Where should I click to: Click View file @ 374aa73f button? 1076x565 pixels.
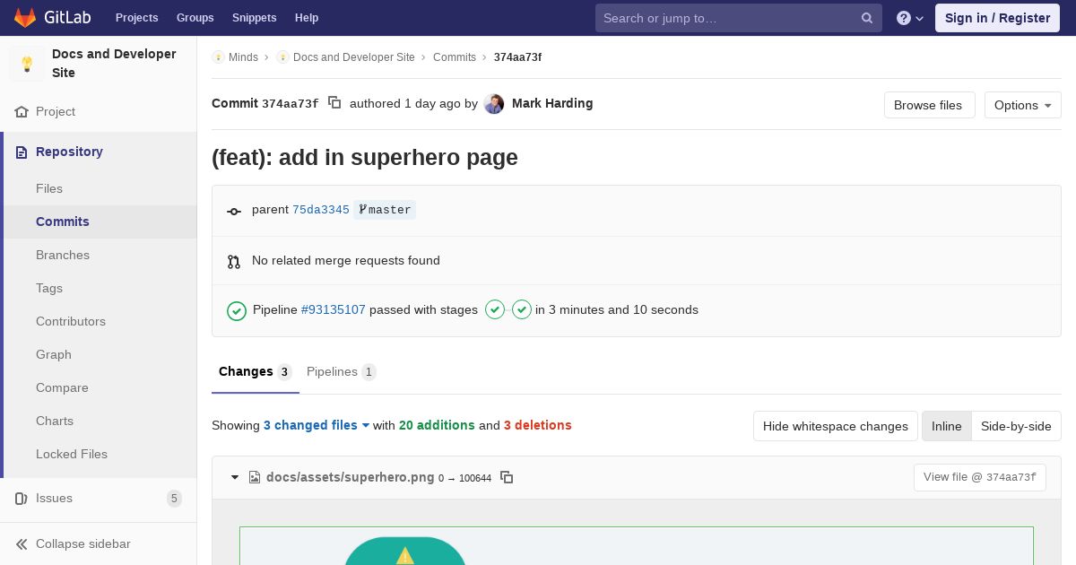coord(980,477)
